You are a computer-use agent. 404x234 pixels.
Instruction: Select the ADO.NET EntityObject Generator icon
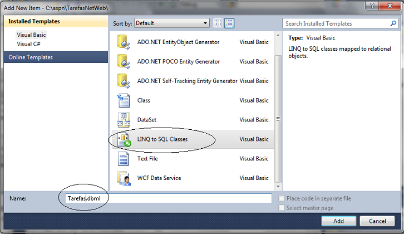click(124, 42)
